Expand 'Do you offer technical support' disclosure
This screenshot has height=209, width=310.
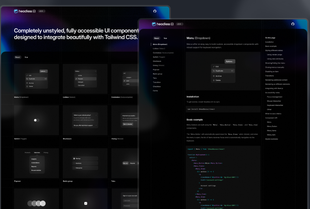click(85, 125)
